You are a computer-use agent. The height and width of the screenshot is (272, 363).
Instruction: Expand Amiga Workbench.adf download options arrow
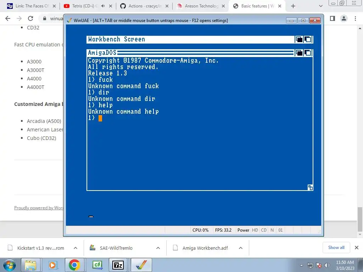click(x=241, y=248)
